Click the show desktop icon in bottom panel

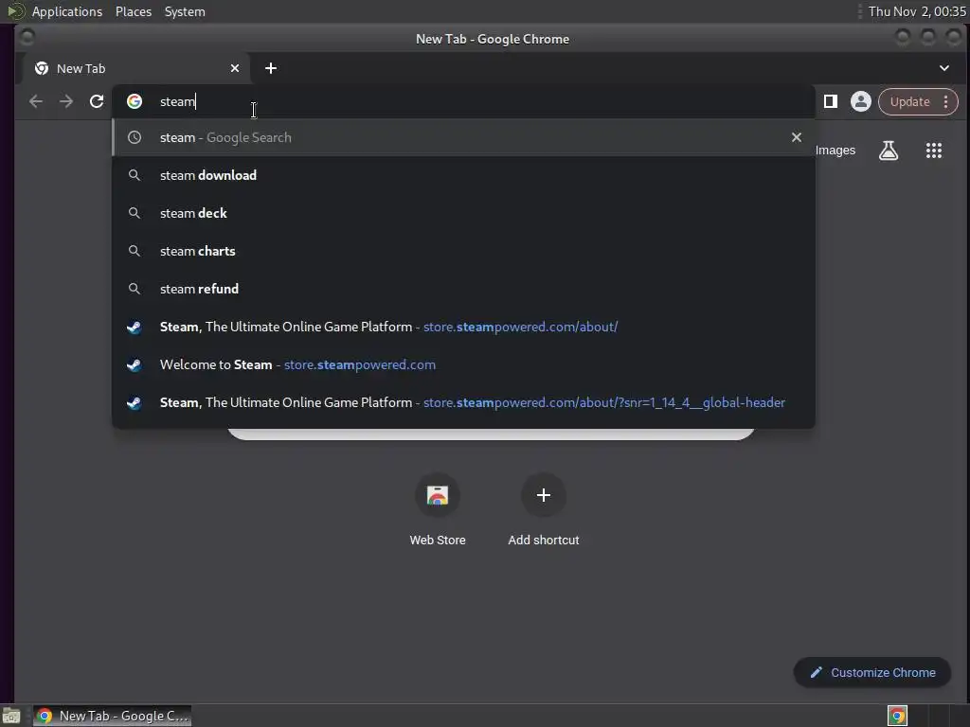coord(11,716)
